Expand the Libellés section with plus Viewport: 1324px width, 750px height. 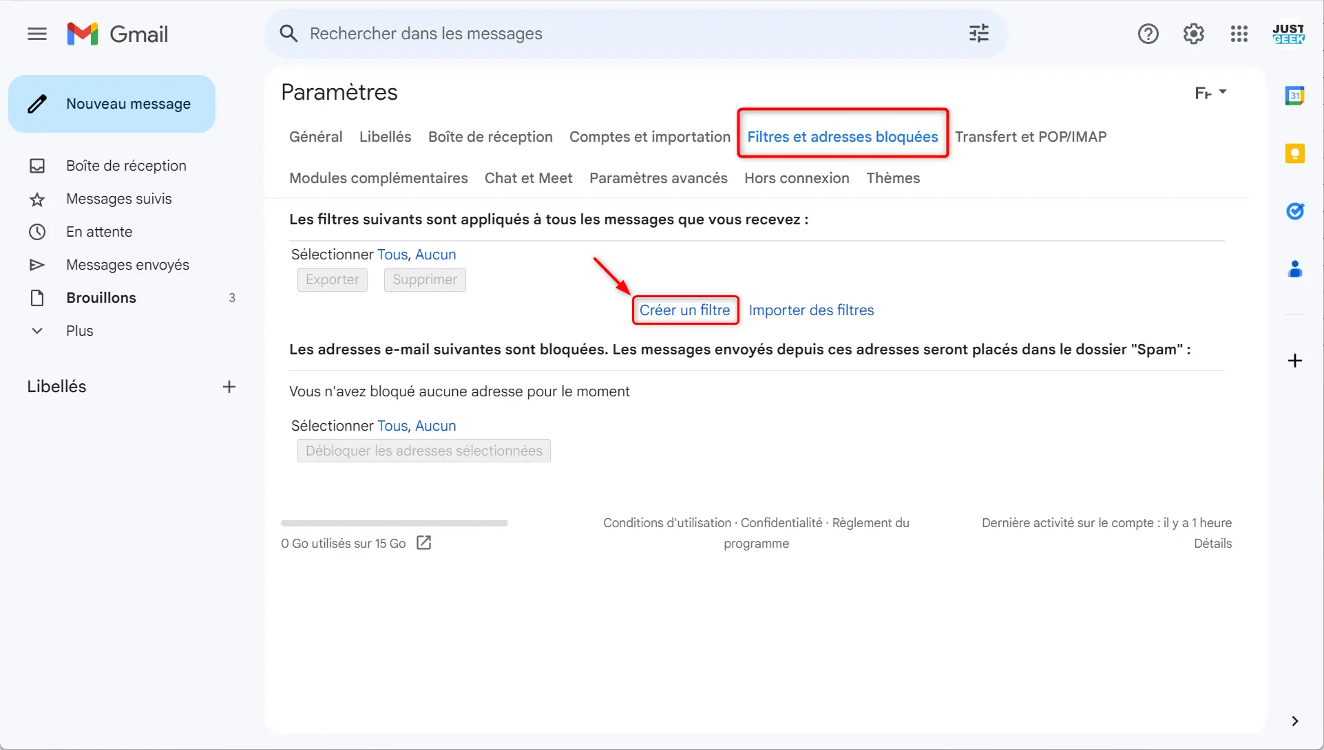click(x=229, y=387)
